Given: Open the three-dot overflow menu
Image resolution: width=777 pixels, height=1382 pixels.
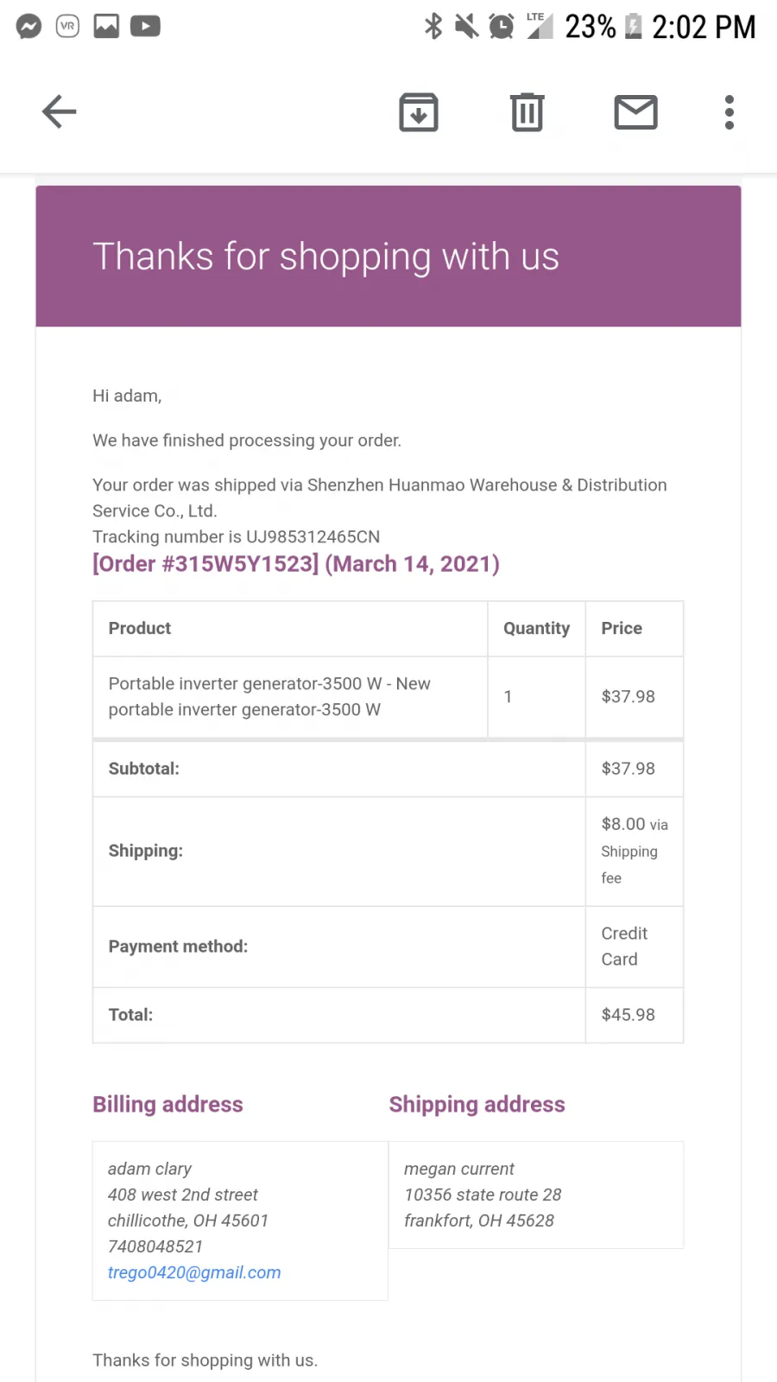Looking at the screenshot, I should 730,112.
